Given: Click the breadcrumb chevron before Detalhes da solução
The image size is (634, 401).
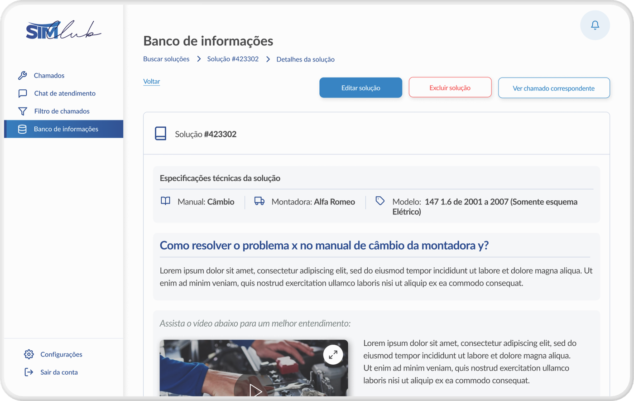Looking at the screenshot, I should pyautogui.click(x=268, y=59).
